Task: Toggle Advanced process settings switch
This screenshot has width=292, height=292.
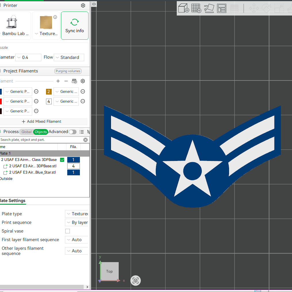Action: click(72, 132)
